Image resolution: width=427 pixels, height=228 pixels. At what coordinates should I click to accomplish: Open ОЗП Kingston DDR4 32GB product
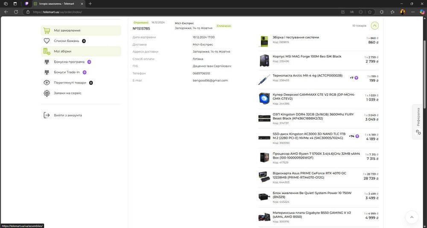tap(313, 116)
